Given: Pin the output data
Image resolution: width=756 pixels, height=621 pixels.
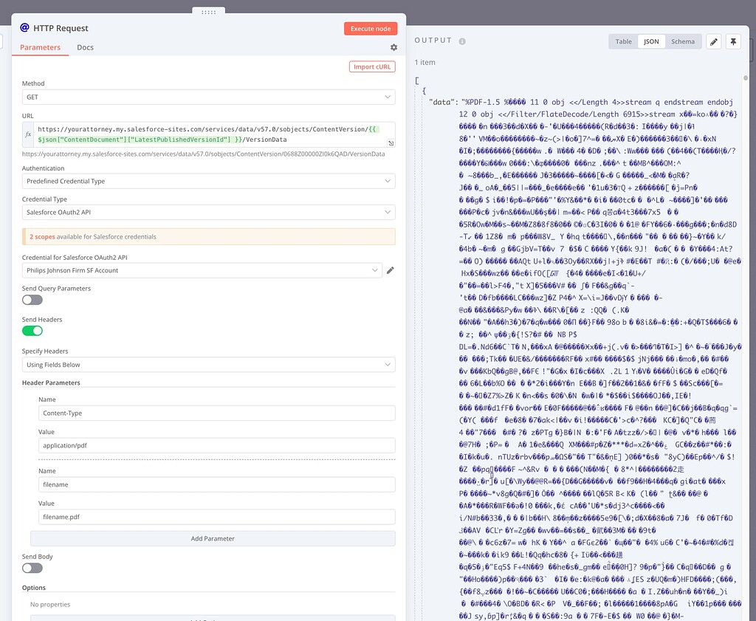Looking at the screenshot, I should [733, 41].
